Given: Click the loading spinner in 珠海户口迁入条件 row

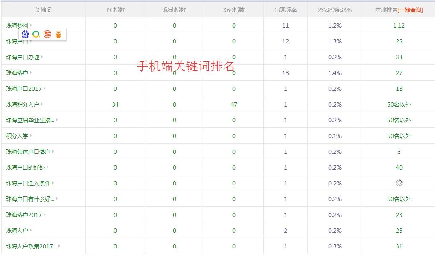Looking at the screenshot, I should (x=399, y=183).
